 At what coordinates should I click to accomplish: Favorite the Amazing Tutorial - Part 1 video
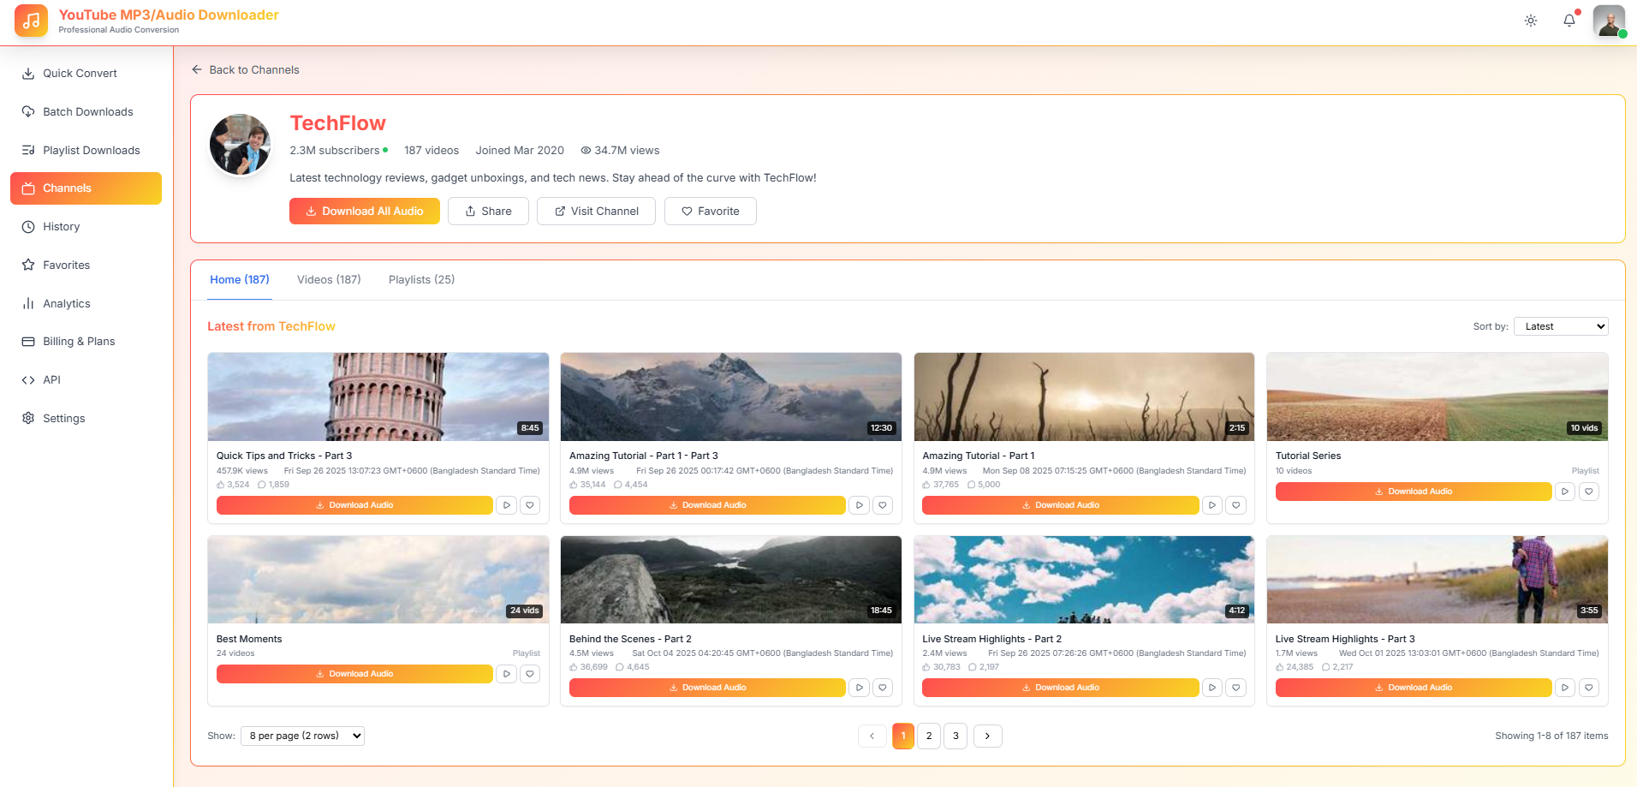pos(1235,505)
